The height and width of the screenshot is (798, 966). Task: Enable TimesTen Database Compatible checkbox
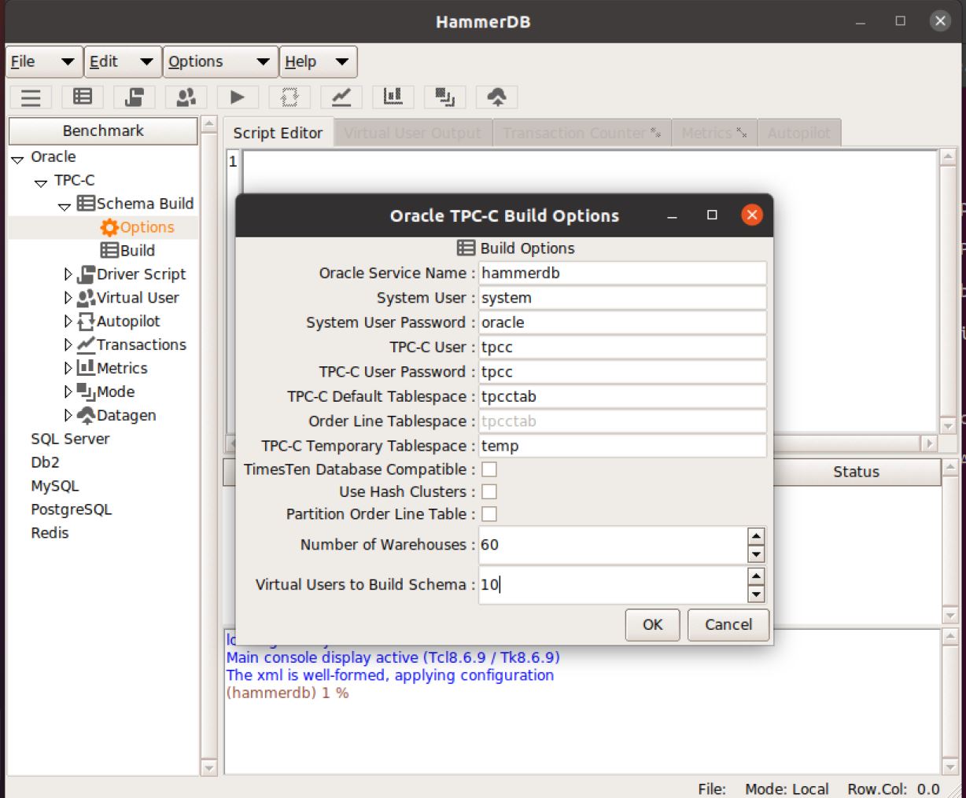tap(489, 469)
